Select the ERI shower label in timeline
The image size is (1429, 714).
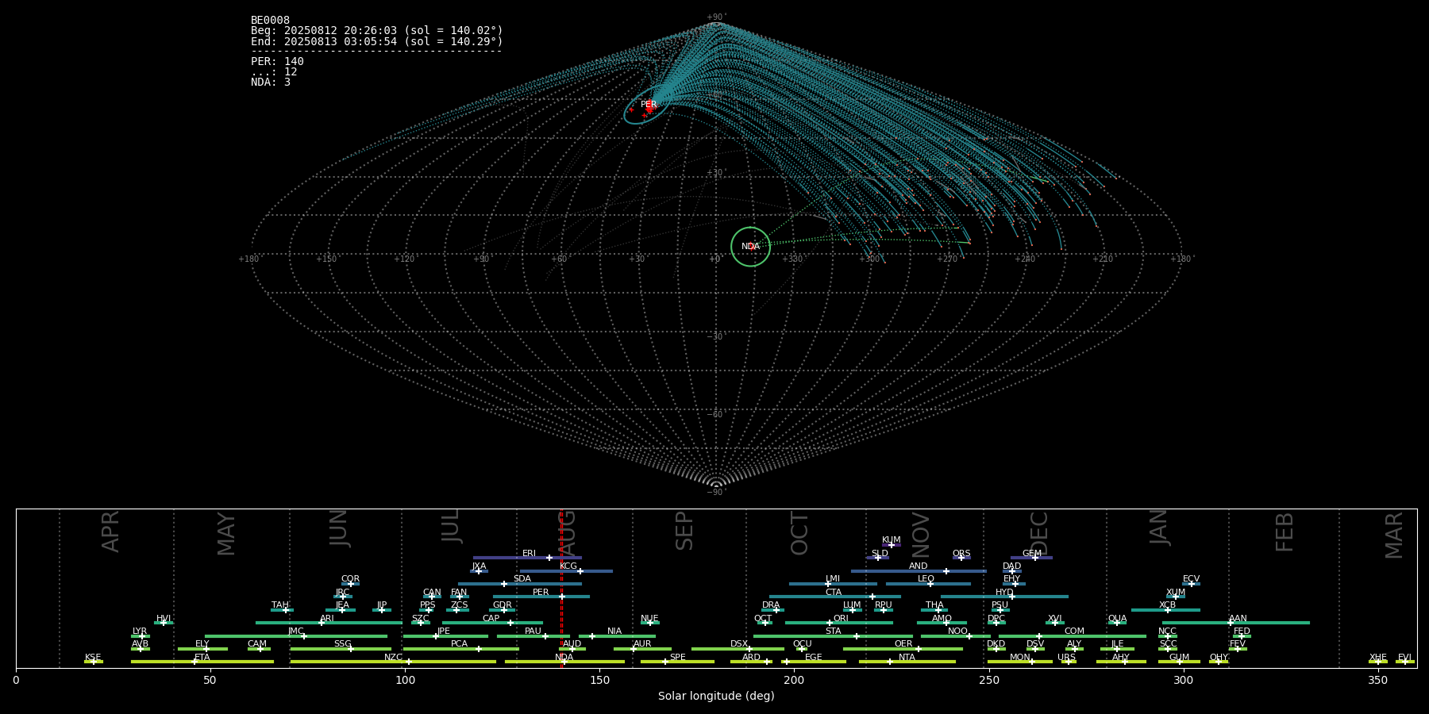pyautogui.click(x=529, y=554)
